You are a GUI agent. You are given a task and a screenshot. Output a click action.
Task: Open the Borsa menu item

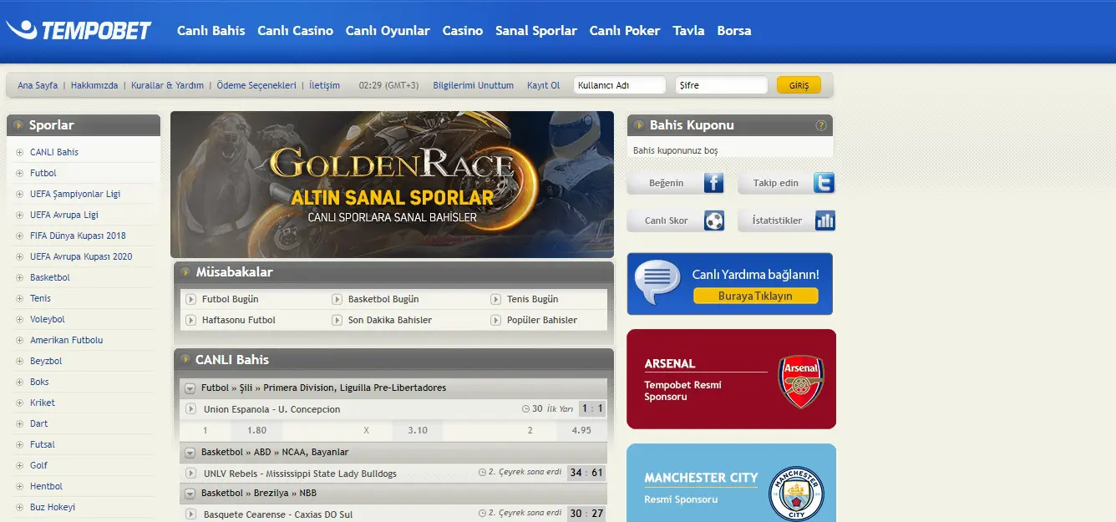734,31
